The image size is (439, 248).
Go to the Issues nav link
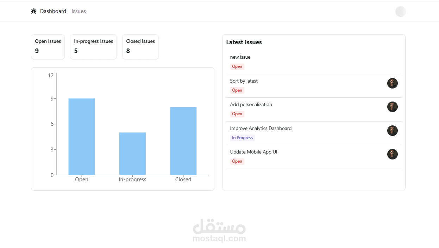[79, 11]
